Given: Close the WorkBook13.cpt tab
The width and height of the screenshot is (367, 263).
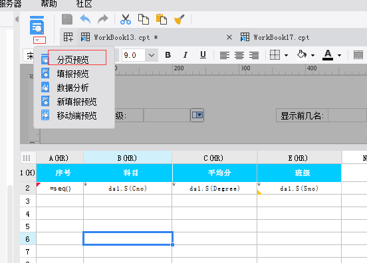Looking at the screenshot, I should (229, 37).
